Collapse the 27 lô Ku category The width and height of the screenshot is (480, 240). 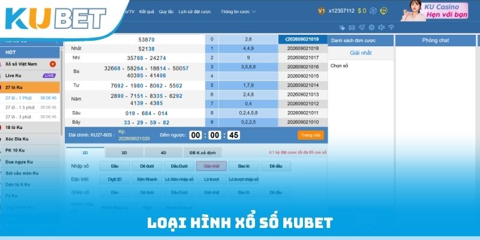click(29, 87)
